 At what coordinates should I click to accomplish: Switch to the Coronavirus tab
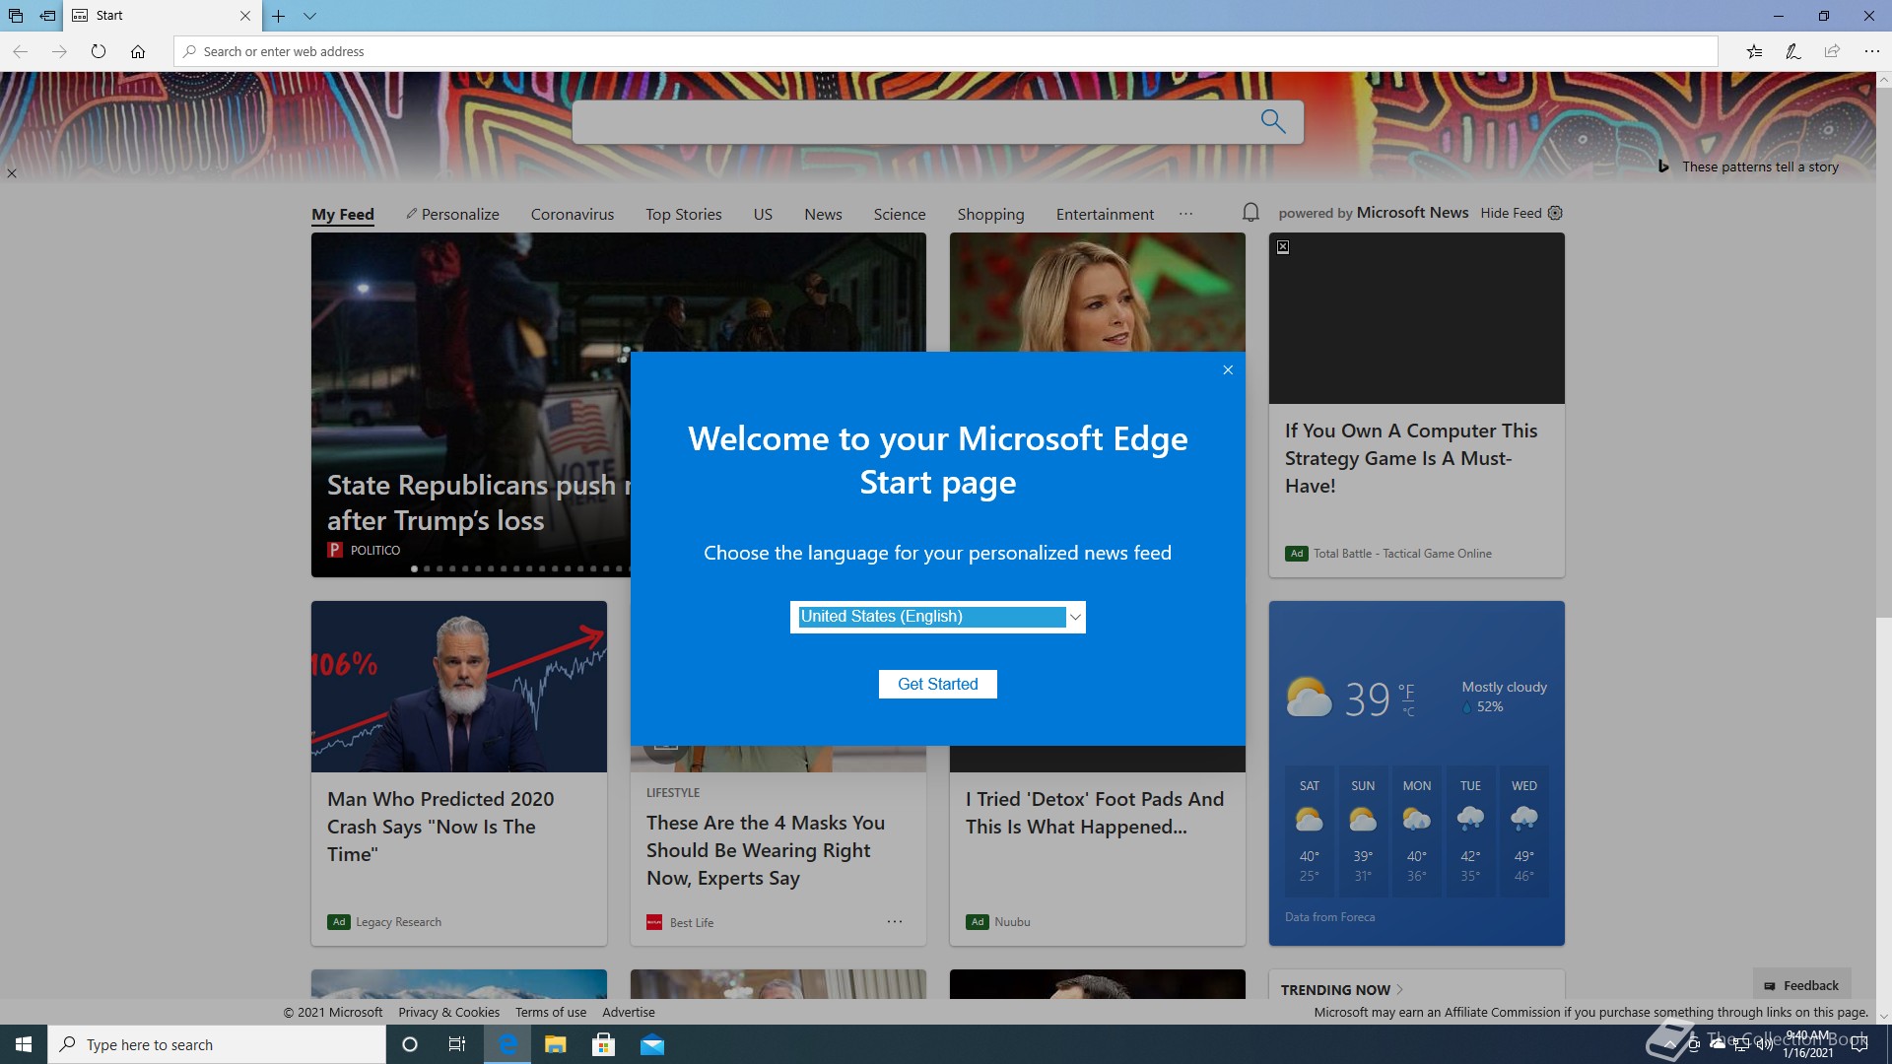pyautogui.click(x=572, y=214)
